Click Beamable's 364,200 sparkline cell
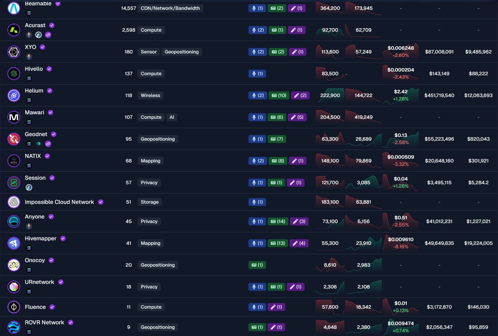Viewport: 498px width, 336px height. 330,8
